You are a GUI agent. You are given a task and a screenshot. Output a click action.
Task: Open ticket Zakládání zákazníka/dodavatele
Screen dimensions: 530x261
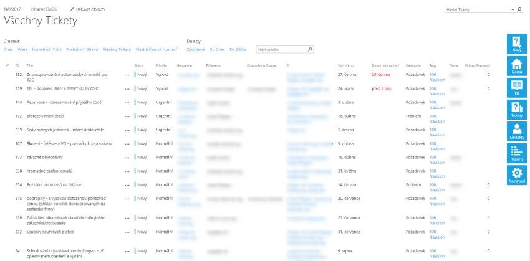(x=66, y=221)
